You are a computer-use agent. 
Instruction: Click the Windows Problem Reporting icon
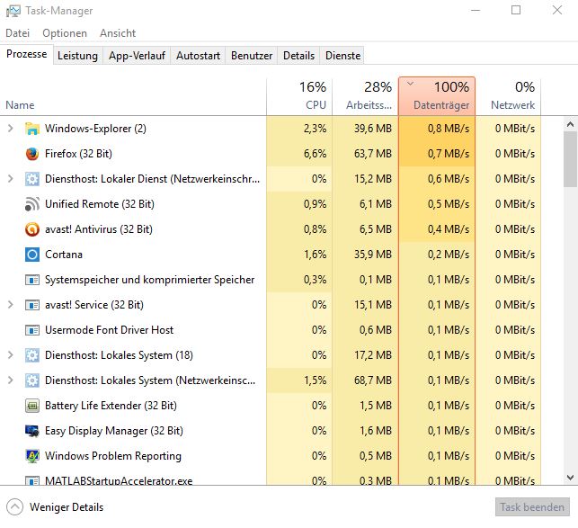[32, 456]
